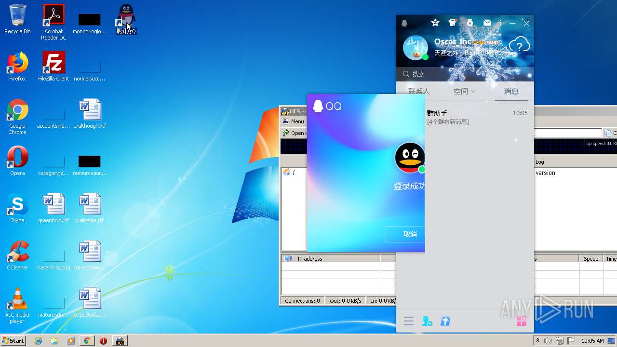Click Internet Explorer in the taskbar

point(39,341)
